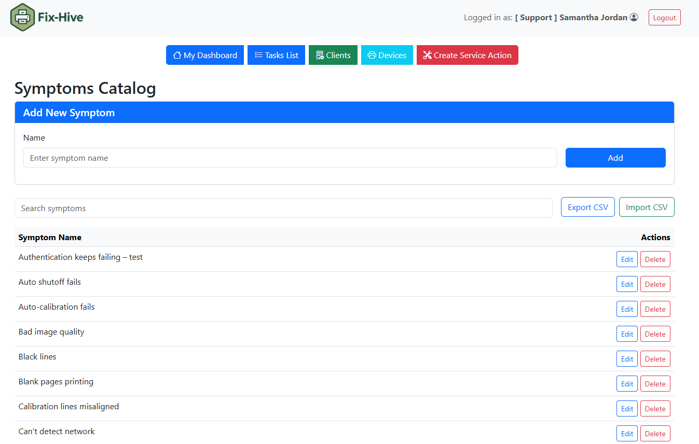Click the house icon on My Dashboard
The height and width of the screenshot is (444, 699).
[x=177, y=55]
